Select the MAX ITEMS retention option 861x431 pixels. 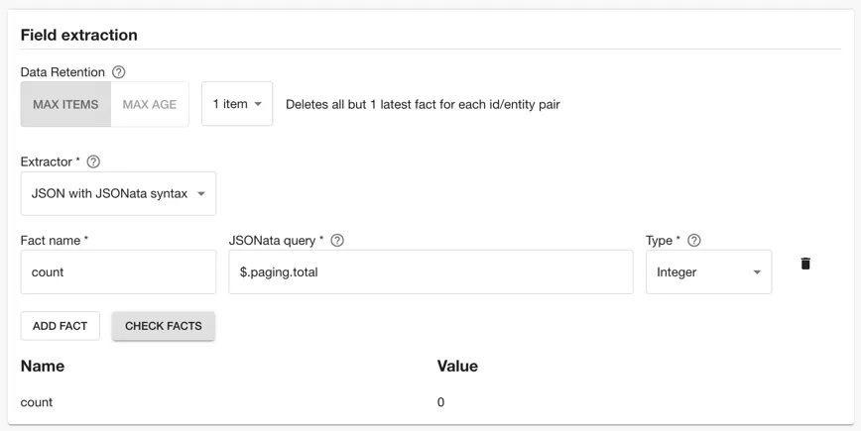(65, 104)
